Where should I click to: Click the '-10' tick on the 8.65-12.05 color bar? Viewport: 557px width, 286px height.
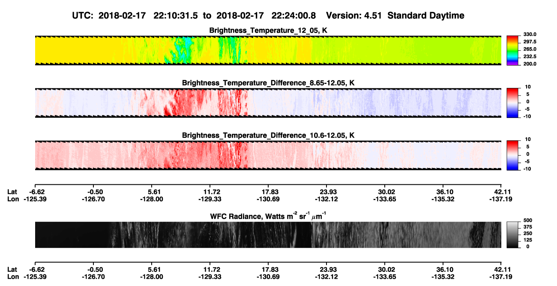(527, 116)
